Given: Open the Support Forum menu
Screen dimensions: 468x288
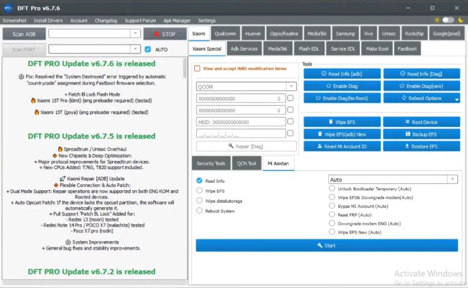Looking at the screenshot, I should point(140,20).
